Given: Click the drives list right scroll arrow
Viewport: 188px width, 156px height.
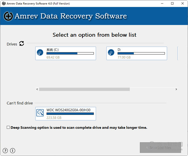Looking at the screenshot, I should (x=176, y=89).
